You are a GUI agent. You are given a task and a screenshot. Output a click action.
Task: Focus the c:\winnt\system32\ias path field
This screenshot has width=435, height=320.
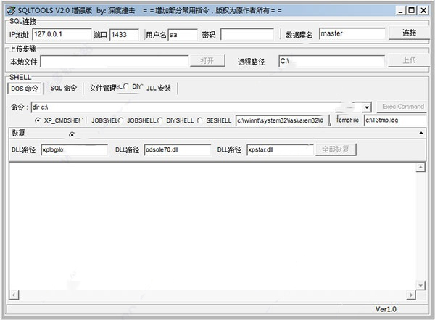click(283, 120)
